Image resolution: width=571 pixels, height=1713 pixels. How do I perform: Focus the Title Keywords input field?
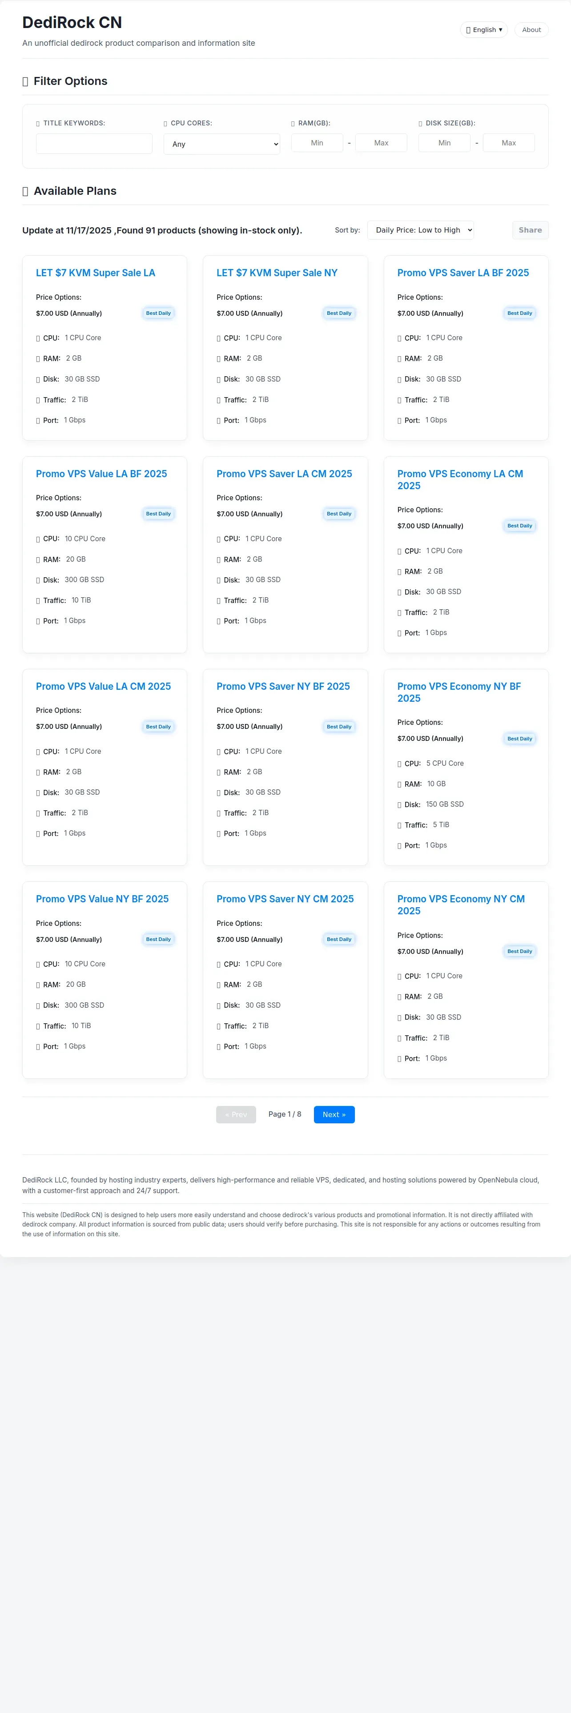coord(94,144)
